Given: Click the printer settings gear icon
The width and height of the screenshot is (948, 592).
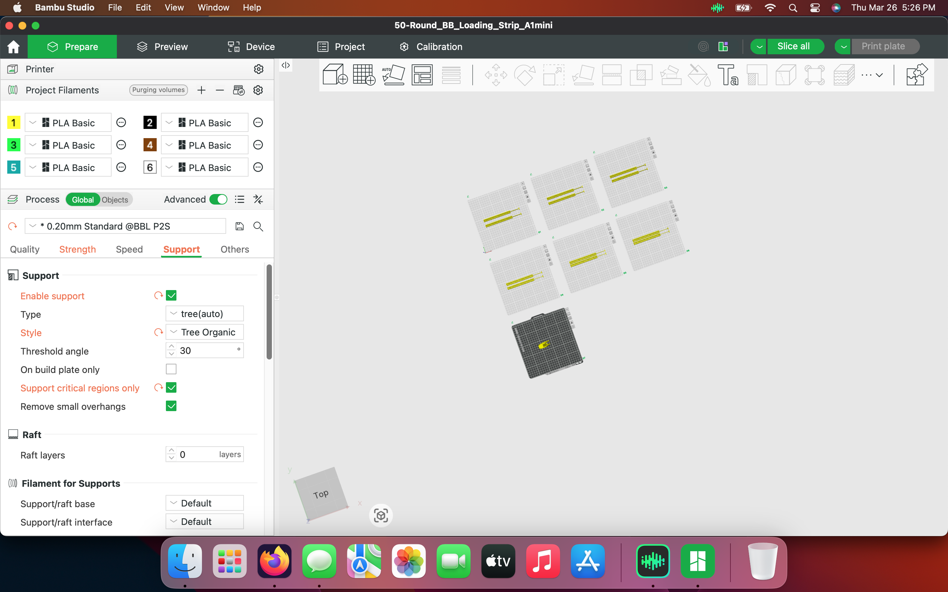Looking at the screenshot, I should (x=258, y=69).
